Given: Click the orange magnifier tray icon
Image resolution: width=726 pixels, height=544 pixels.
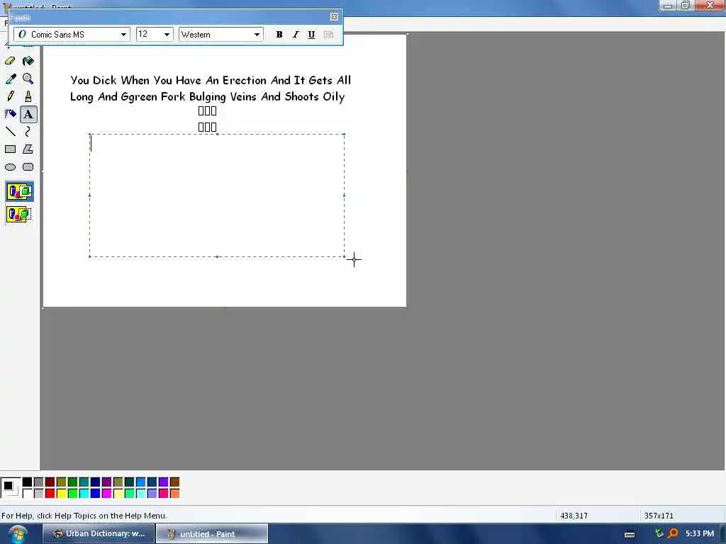Looking at the screenshot, I should tap(673, 534).
